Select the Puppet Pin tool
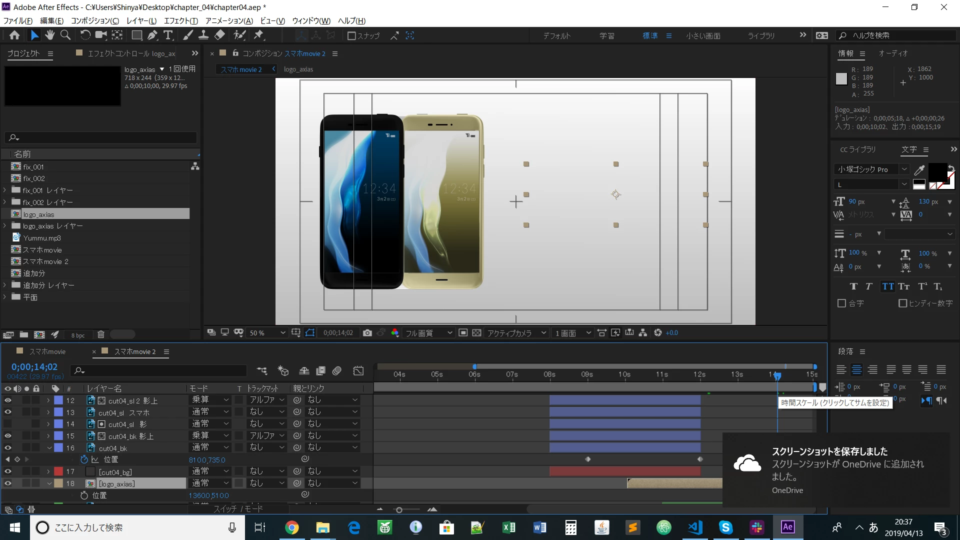The image size is (960, 540). 258,35
